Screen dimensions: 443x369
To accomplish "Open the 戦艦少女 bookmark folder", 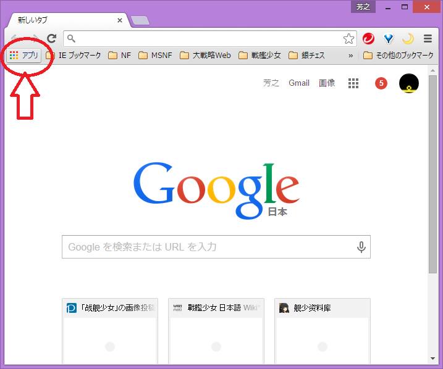I will [259, 56].
